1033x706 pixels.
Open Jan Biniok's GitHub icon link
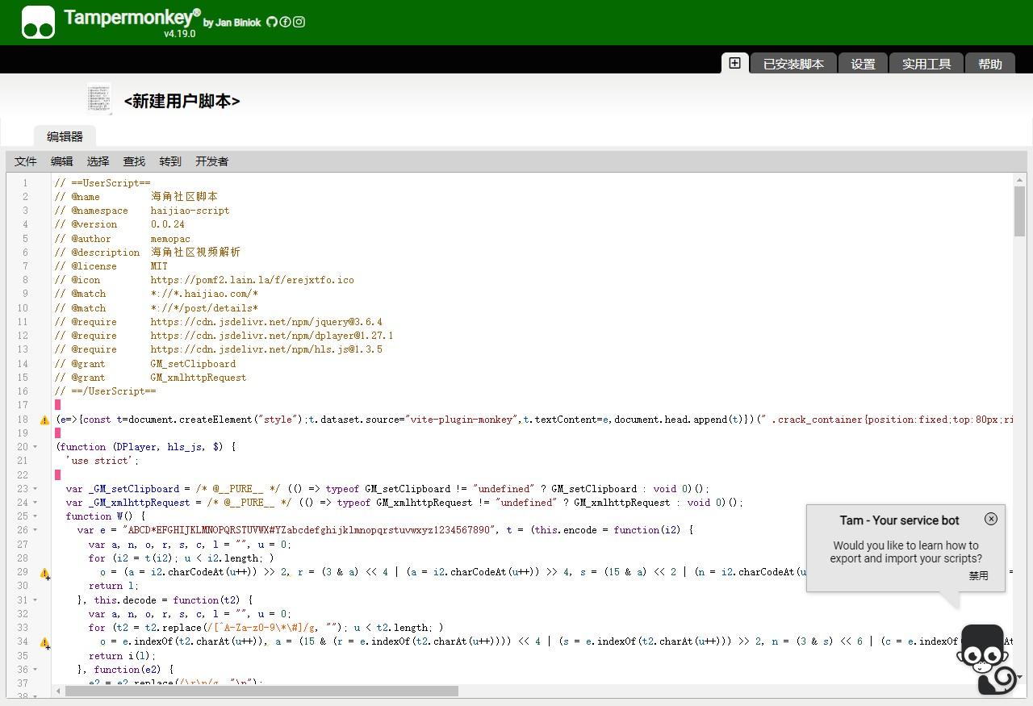tap(272, 22)
